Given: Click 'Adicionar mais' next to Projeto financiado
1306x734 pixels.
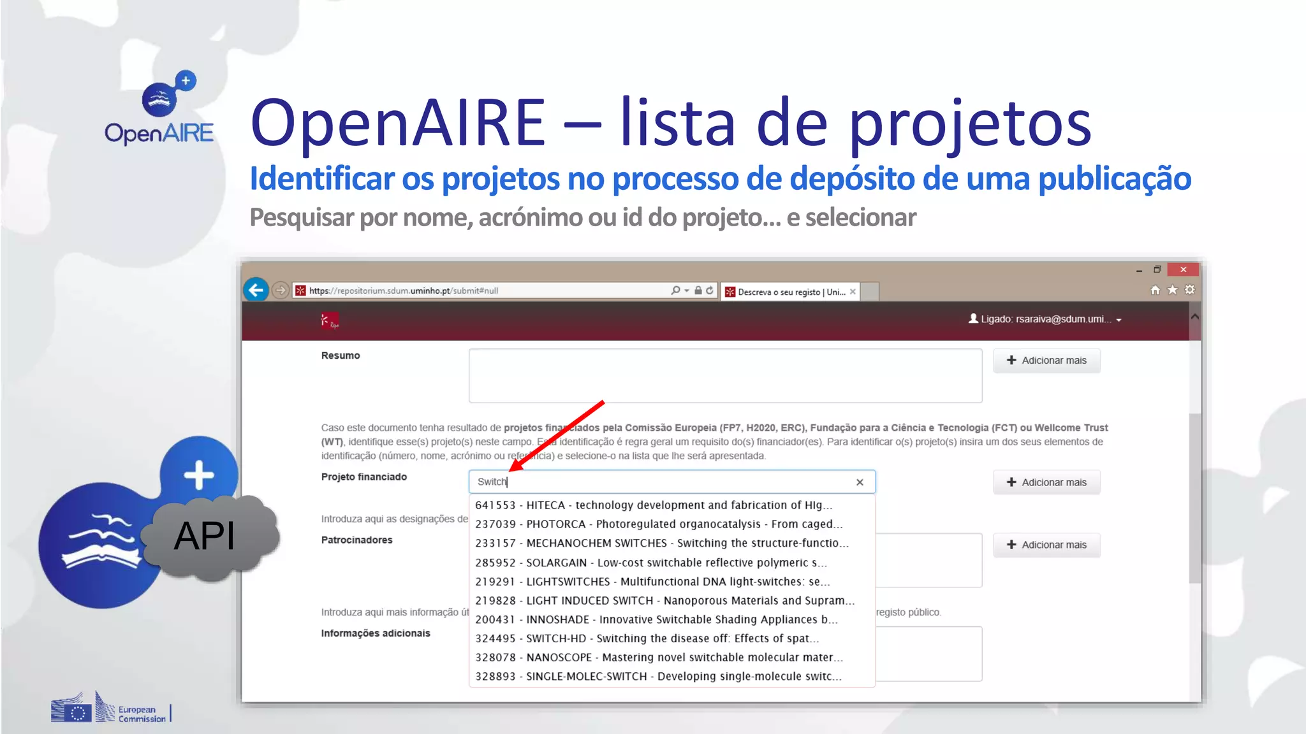Looking at the screenshot, I should [1046, 482].
